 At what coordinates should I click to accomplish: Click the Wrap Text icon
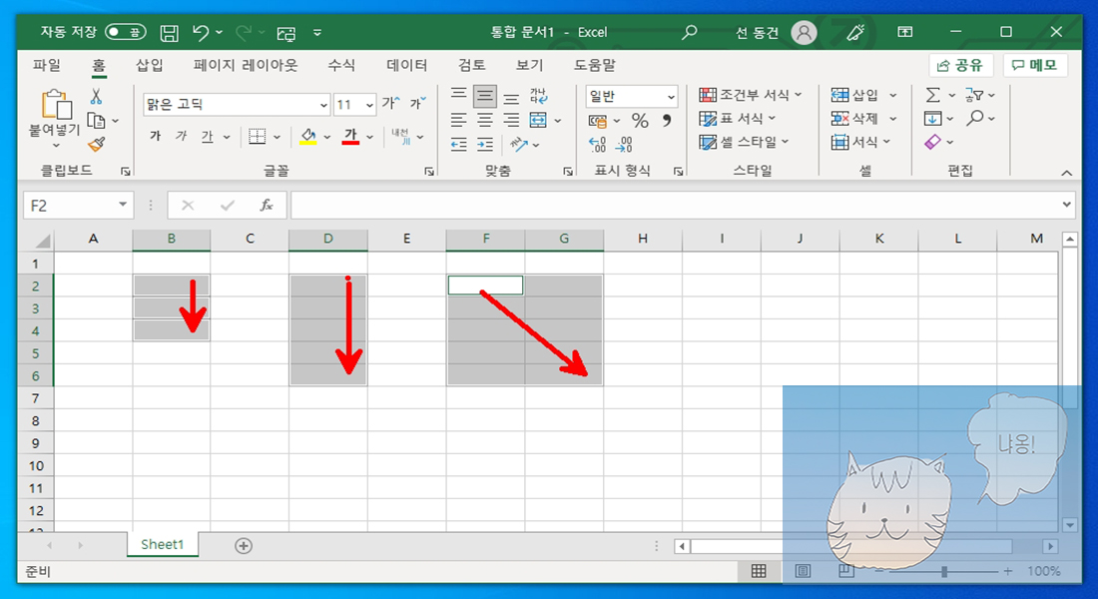[x=538, y=96]
